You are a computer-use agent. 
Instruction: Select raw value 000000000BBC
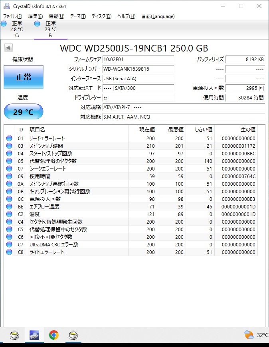(x=239, y=153)
